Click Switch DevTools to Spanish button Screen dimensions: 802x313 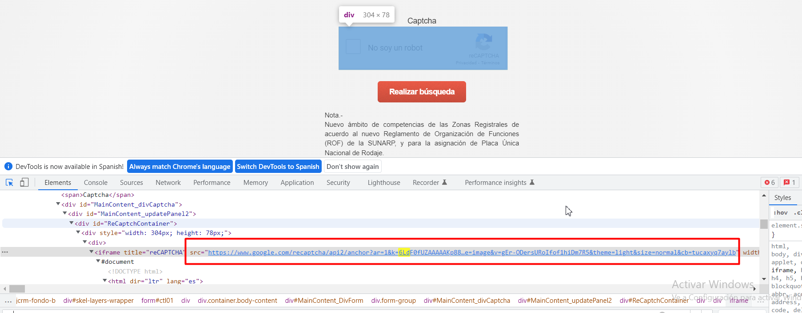278,167
